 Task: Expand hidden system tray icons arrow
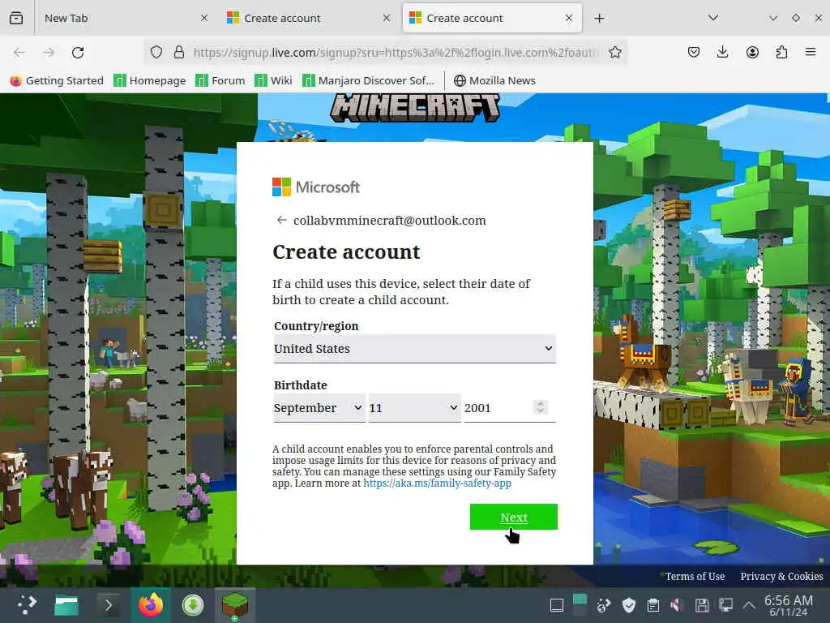(748, 605)
